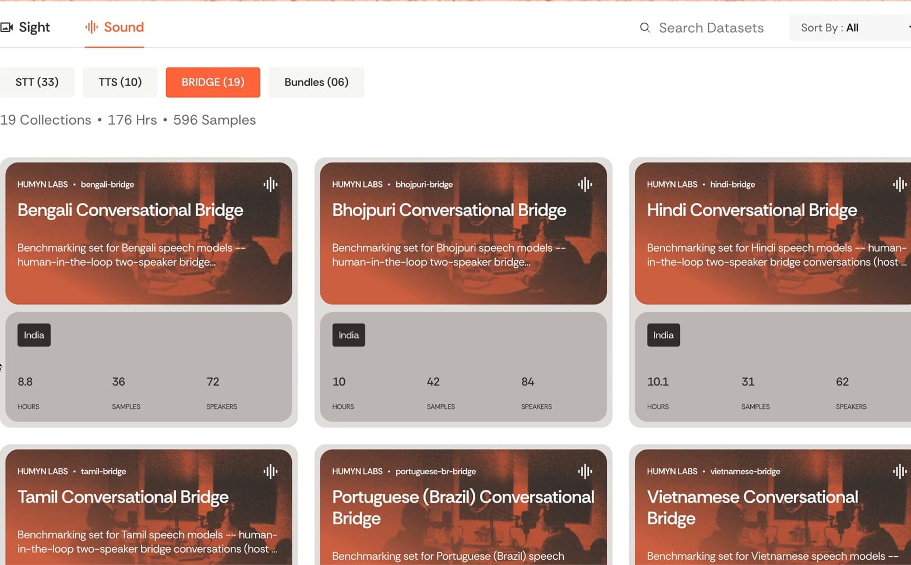Click waveform icon on Hindi Conversational Bridge card
Viewport: 911px width, 565px height.
coord(900,185)
